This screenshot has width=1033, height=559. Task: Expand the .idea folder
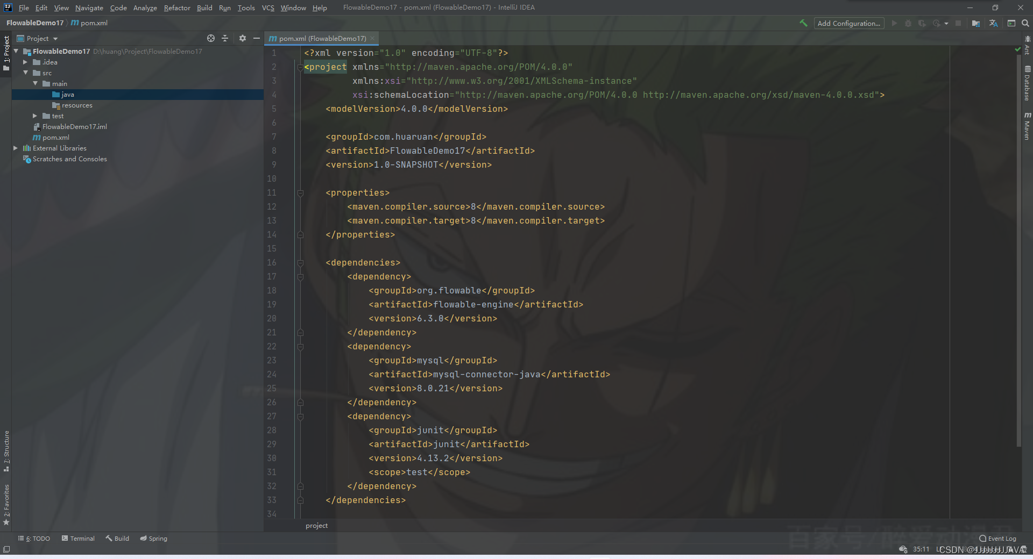[x=25, y=62]
